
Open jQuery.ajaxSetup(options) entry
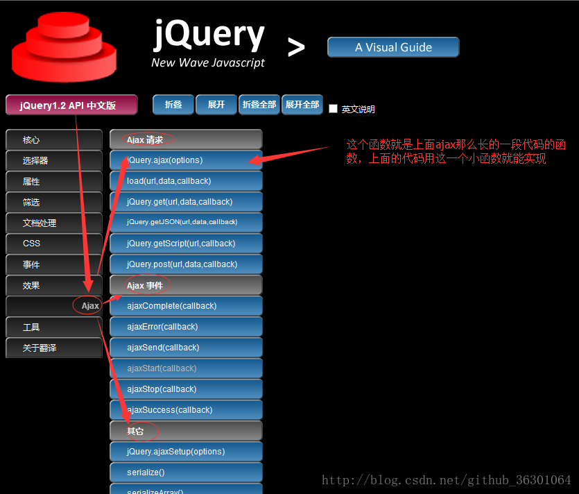pyautogui.click(x=186, y=452)
